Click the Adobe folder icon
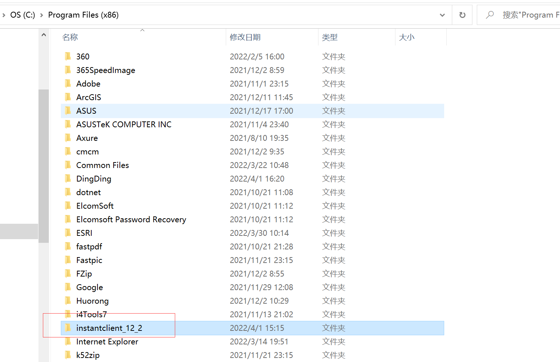Viewport: 560px width, 362px height. (x=68, y=83)
